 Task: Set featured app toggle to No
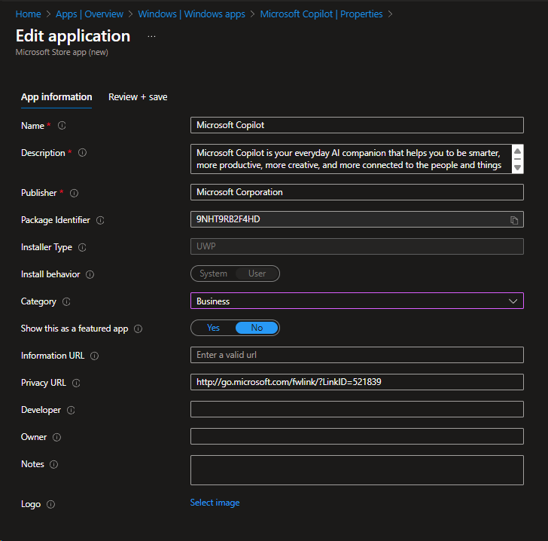(257, 328)
